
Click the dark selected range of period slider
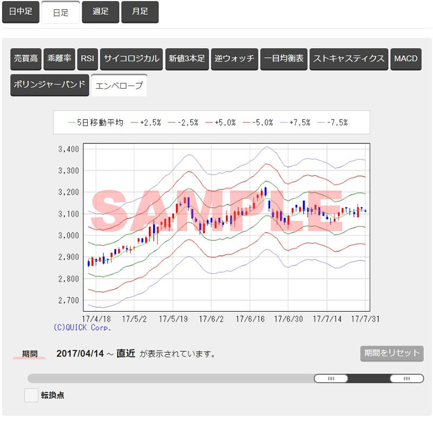[x=369, y=378]
